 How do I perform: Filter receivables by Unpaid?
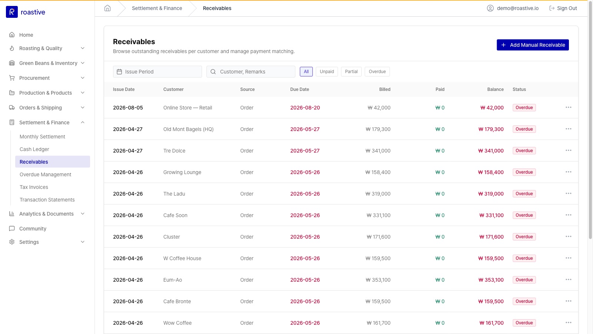point(327,72)
